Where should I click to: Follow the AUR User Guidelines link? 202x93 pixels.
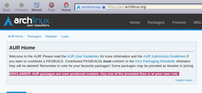[x=83, y=56]
